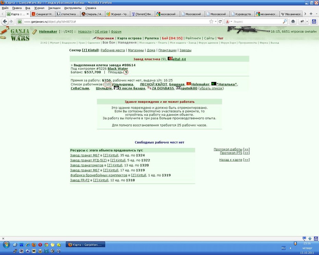Open the search engine selector dropdown
This screenshot has width=319, height=255.
pos(231,21)
